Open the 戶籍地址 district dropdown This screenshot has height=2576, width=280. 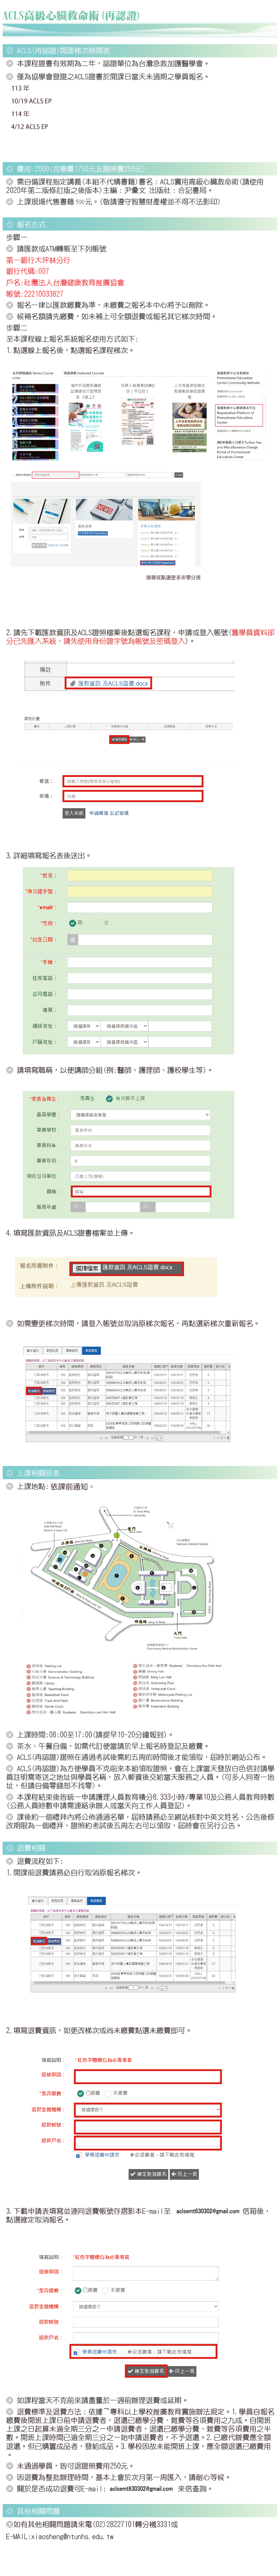(125, 1042)
